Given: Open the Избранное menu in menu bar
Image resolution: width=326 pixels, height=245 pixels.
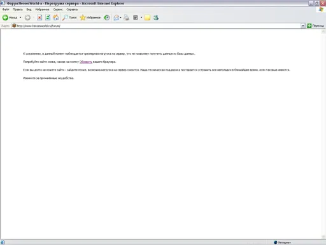Looking at the screenshot, I should (42, 10).
